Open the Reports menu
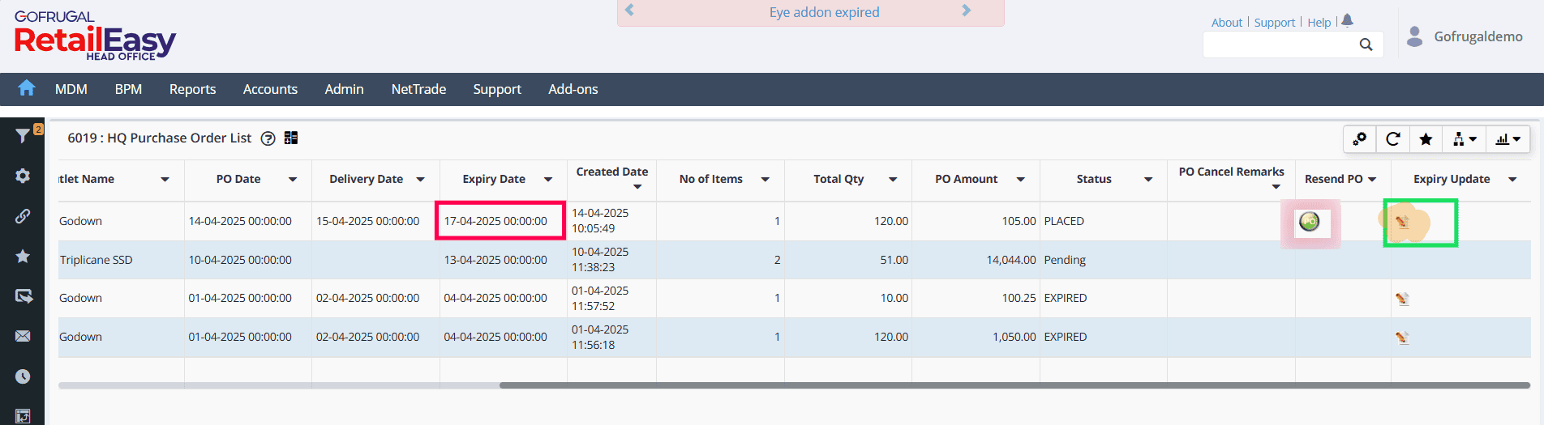 coord(192,89)
